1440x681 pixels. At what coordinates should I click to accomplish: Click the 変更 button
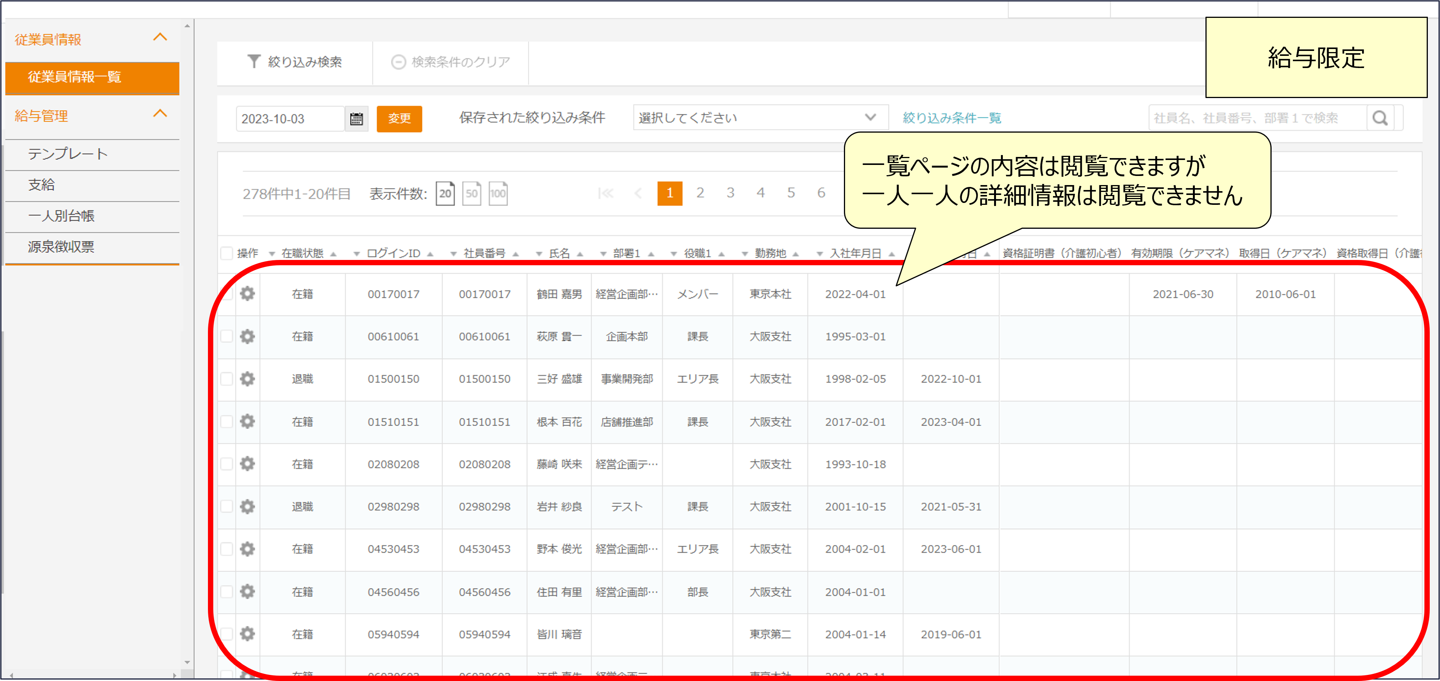(x=399, y=119)
